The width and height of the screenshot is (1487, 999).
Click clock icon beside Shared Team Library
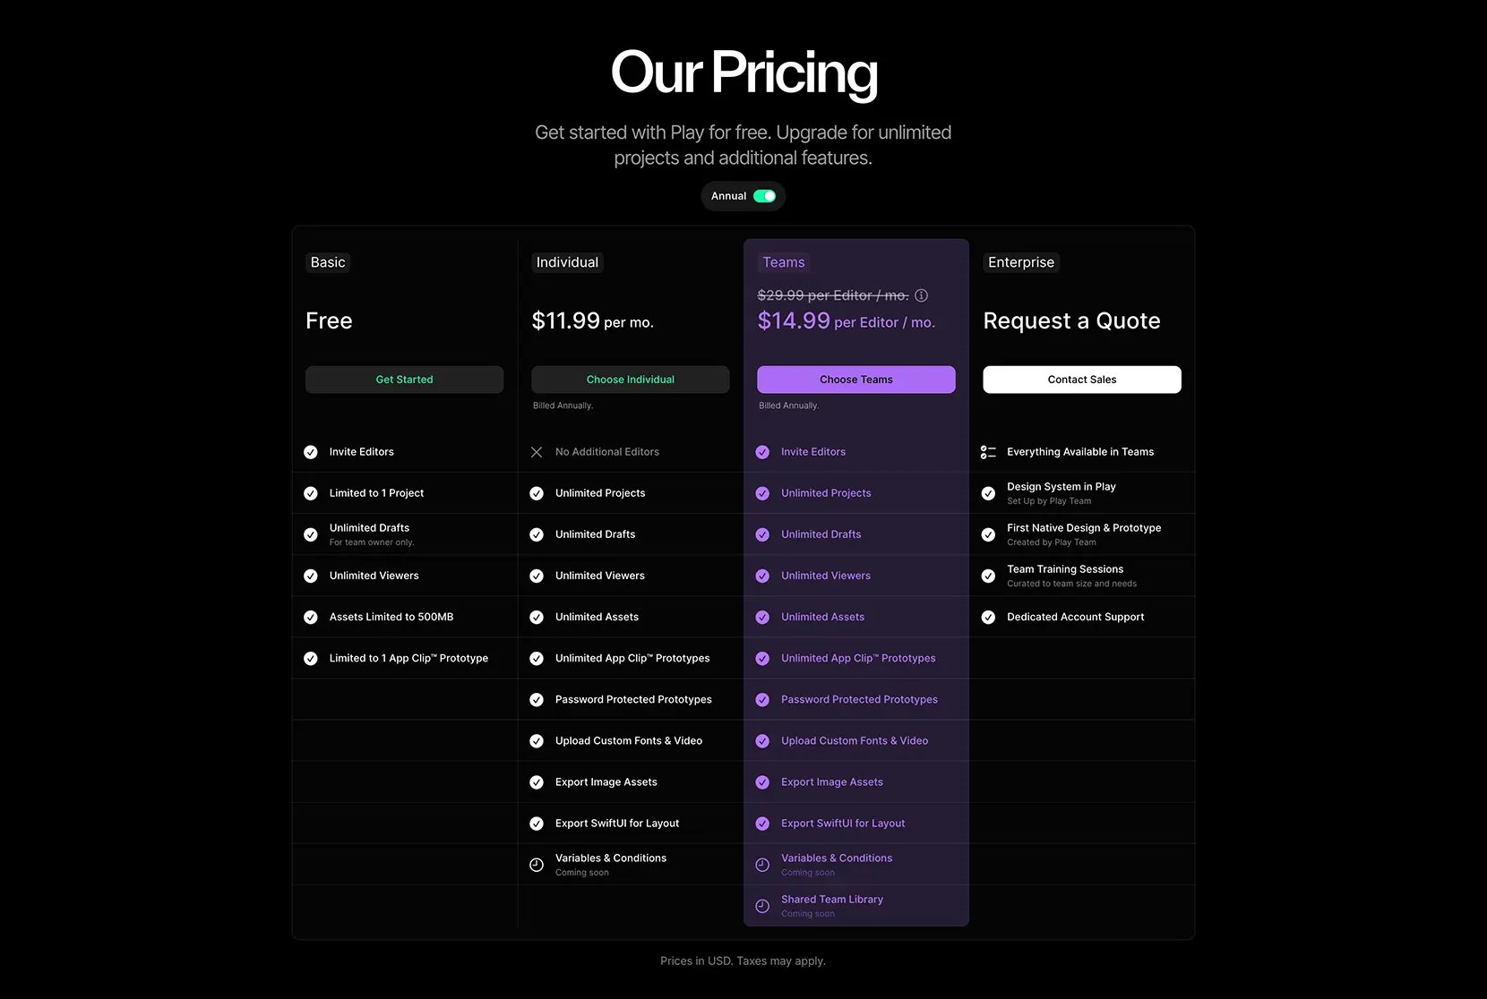[762, 906]
